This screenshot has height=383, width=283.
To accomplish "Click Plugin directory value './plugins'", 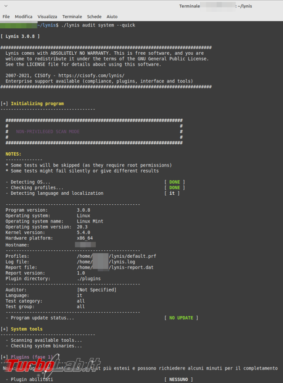I will click(89, 279).
